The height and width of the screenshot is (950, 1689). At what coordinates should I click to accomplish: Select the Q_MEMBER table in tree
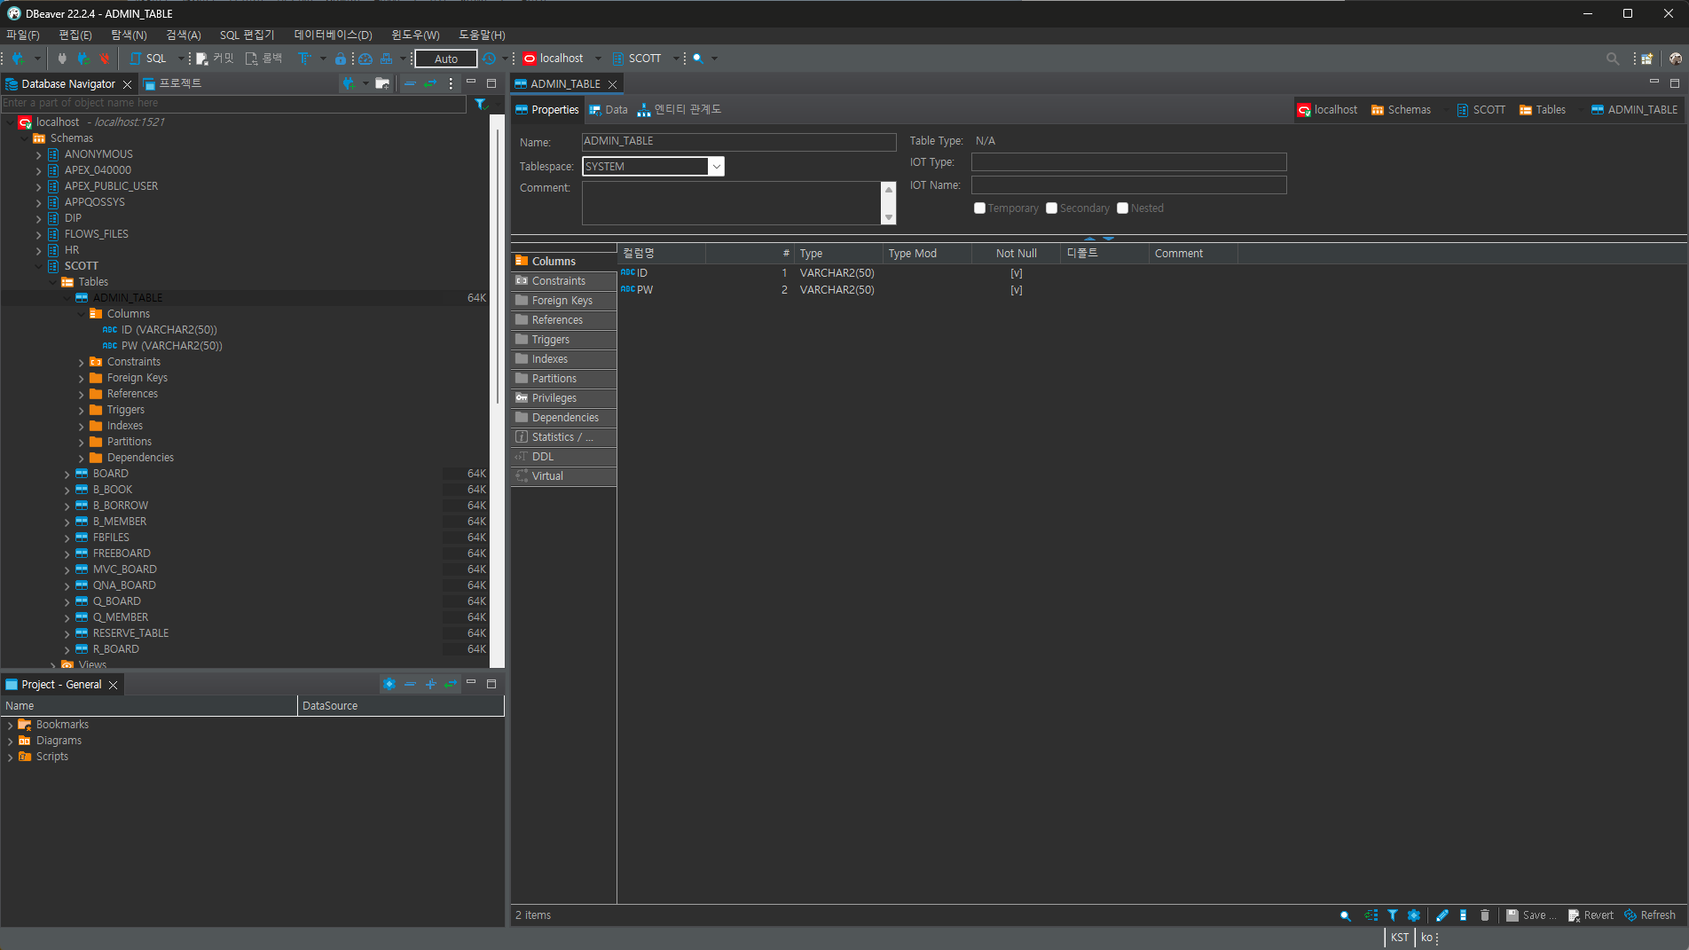121,617
